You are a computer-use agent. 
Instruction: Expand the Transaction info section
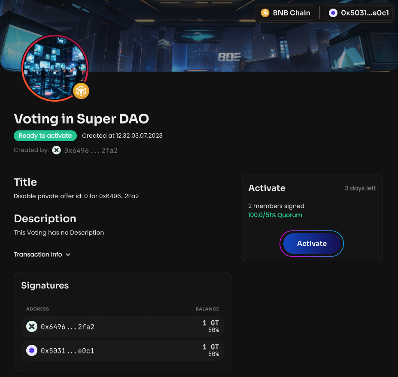[38, 254]
